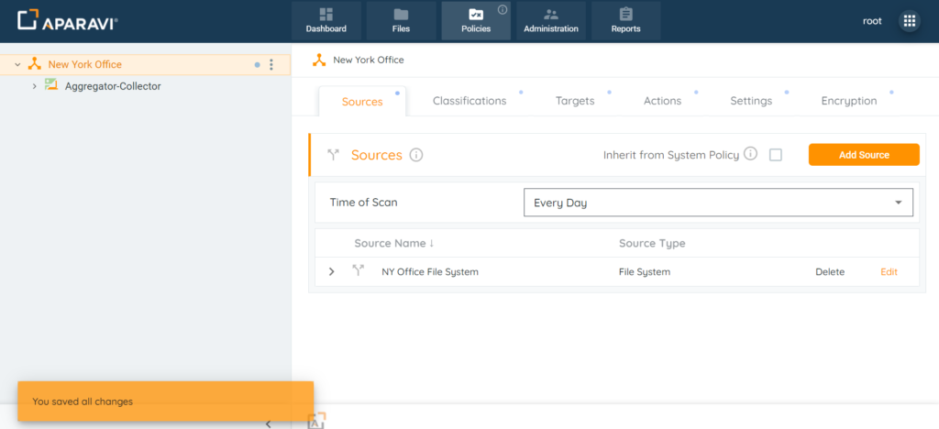Collapse the New York Office tree node
The width and height of the screenshot is (939, 429).
click(17, 65)
